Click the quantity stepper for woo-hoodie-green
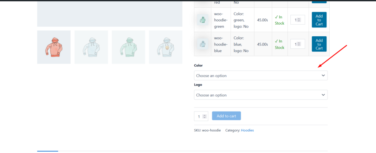Image resolution: width=376 pixels, height=153 pixels. coord(299,20)
